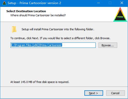Close the Prima Cartoonizer setup window
The image size is (128, 99).
point(122,3)
